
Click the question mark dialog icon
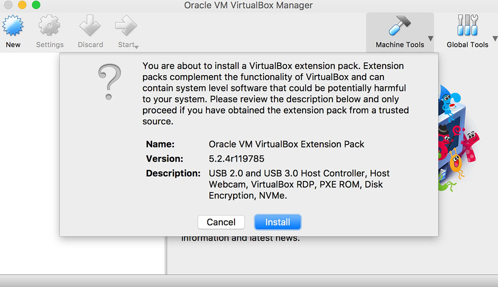[x=109, y=82]
